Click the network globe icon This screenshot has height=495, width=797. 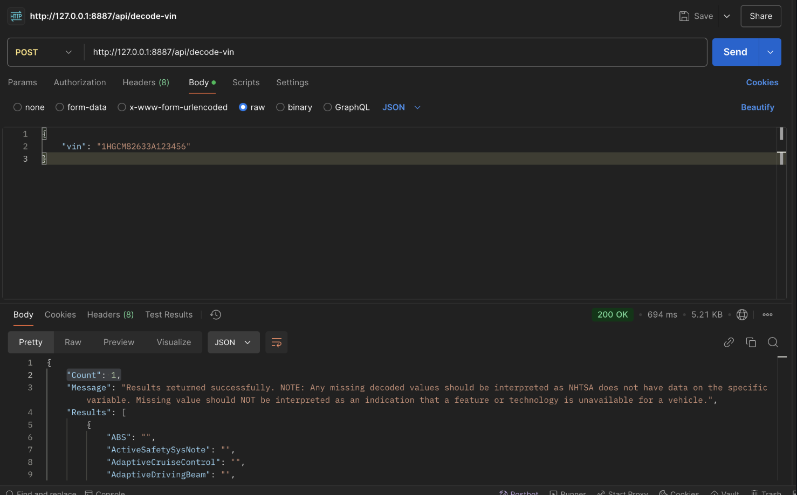742,315
